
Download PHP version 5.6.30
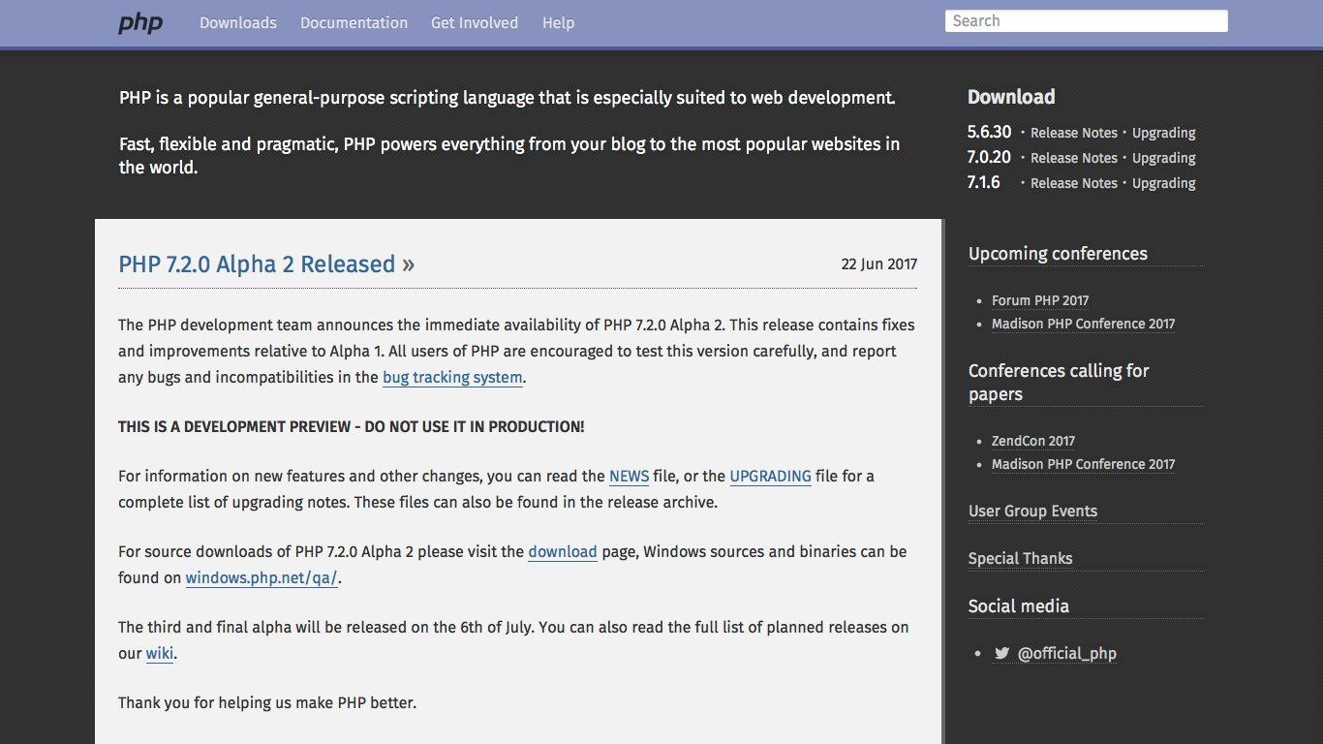click(x=988, y=132)
